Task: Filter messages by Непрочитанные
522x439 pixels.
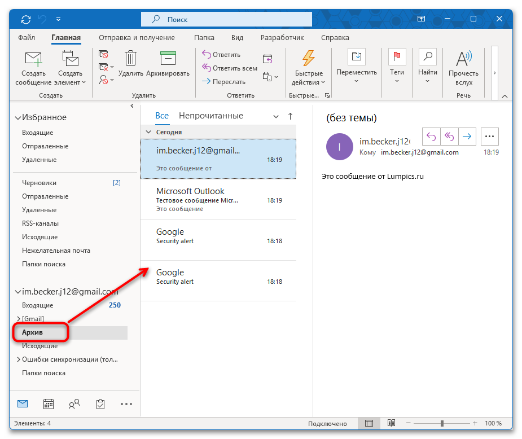Action: click(x=210, y=116)
